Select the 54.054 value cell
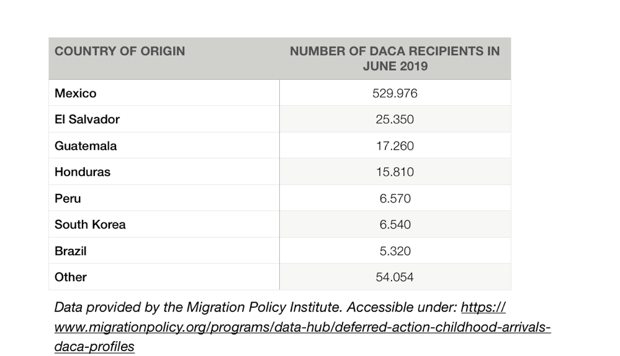This screenshot has height=356, width=620. pos(395,277)
